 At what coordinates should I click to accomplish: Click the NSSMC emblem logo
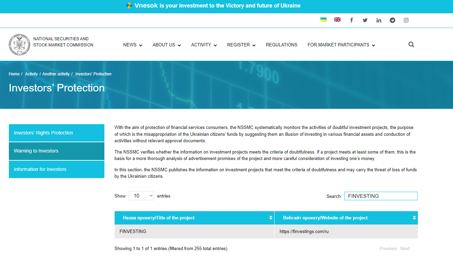[x=19, y=45]
